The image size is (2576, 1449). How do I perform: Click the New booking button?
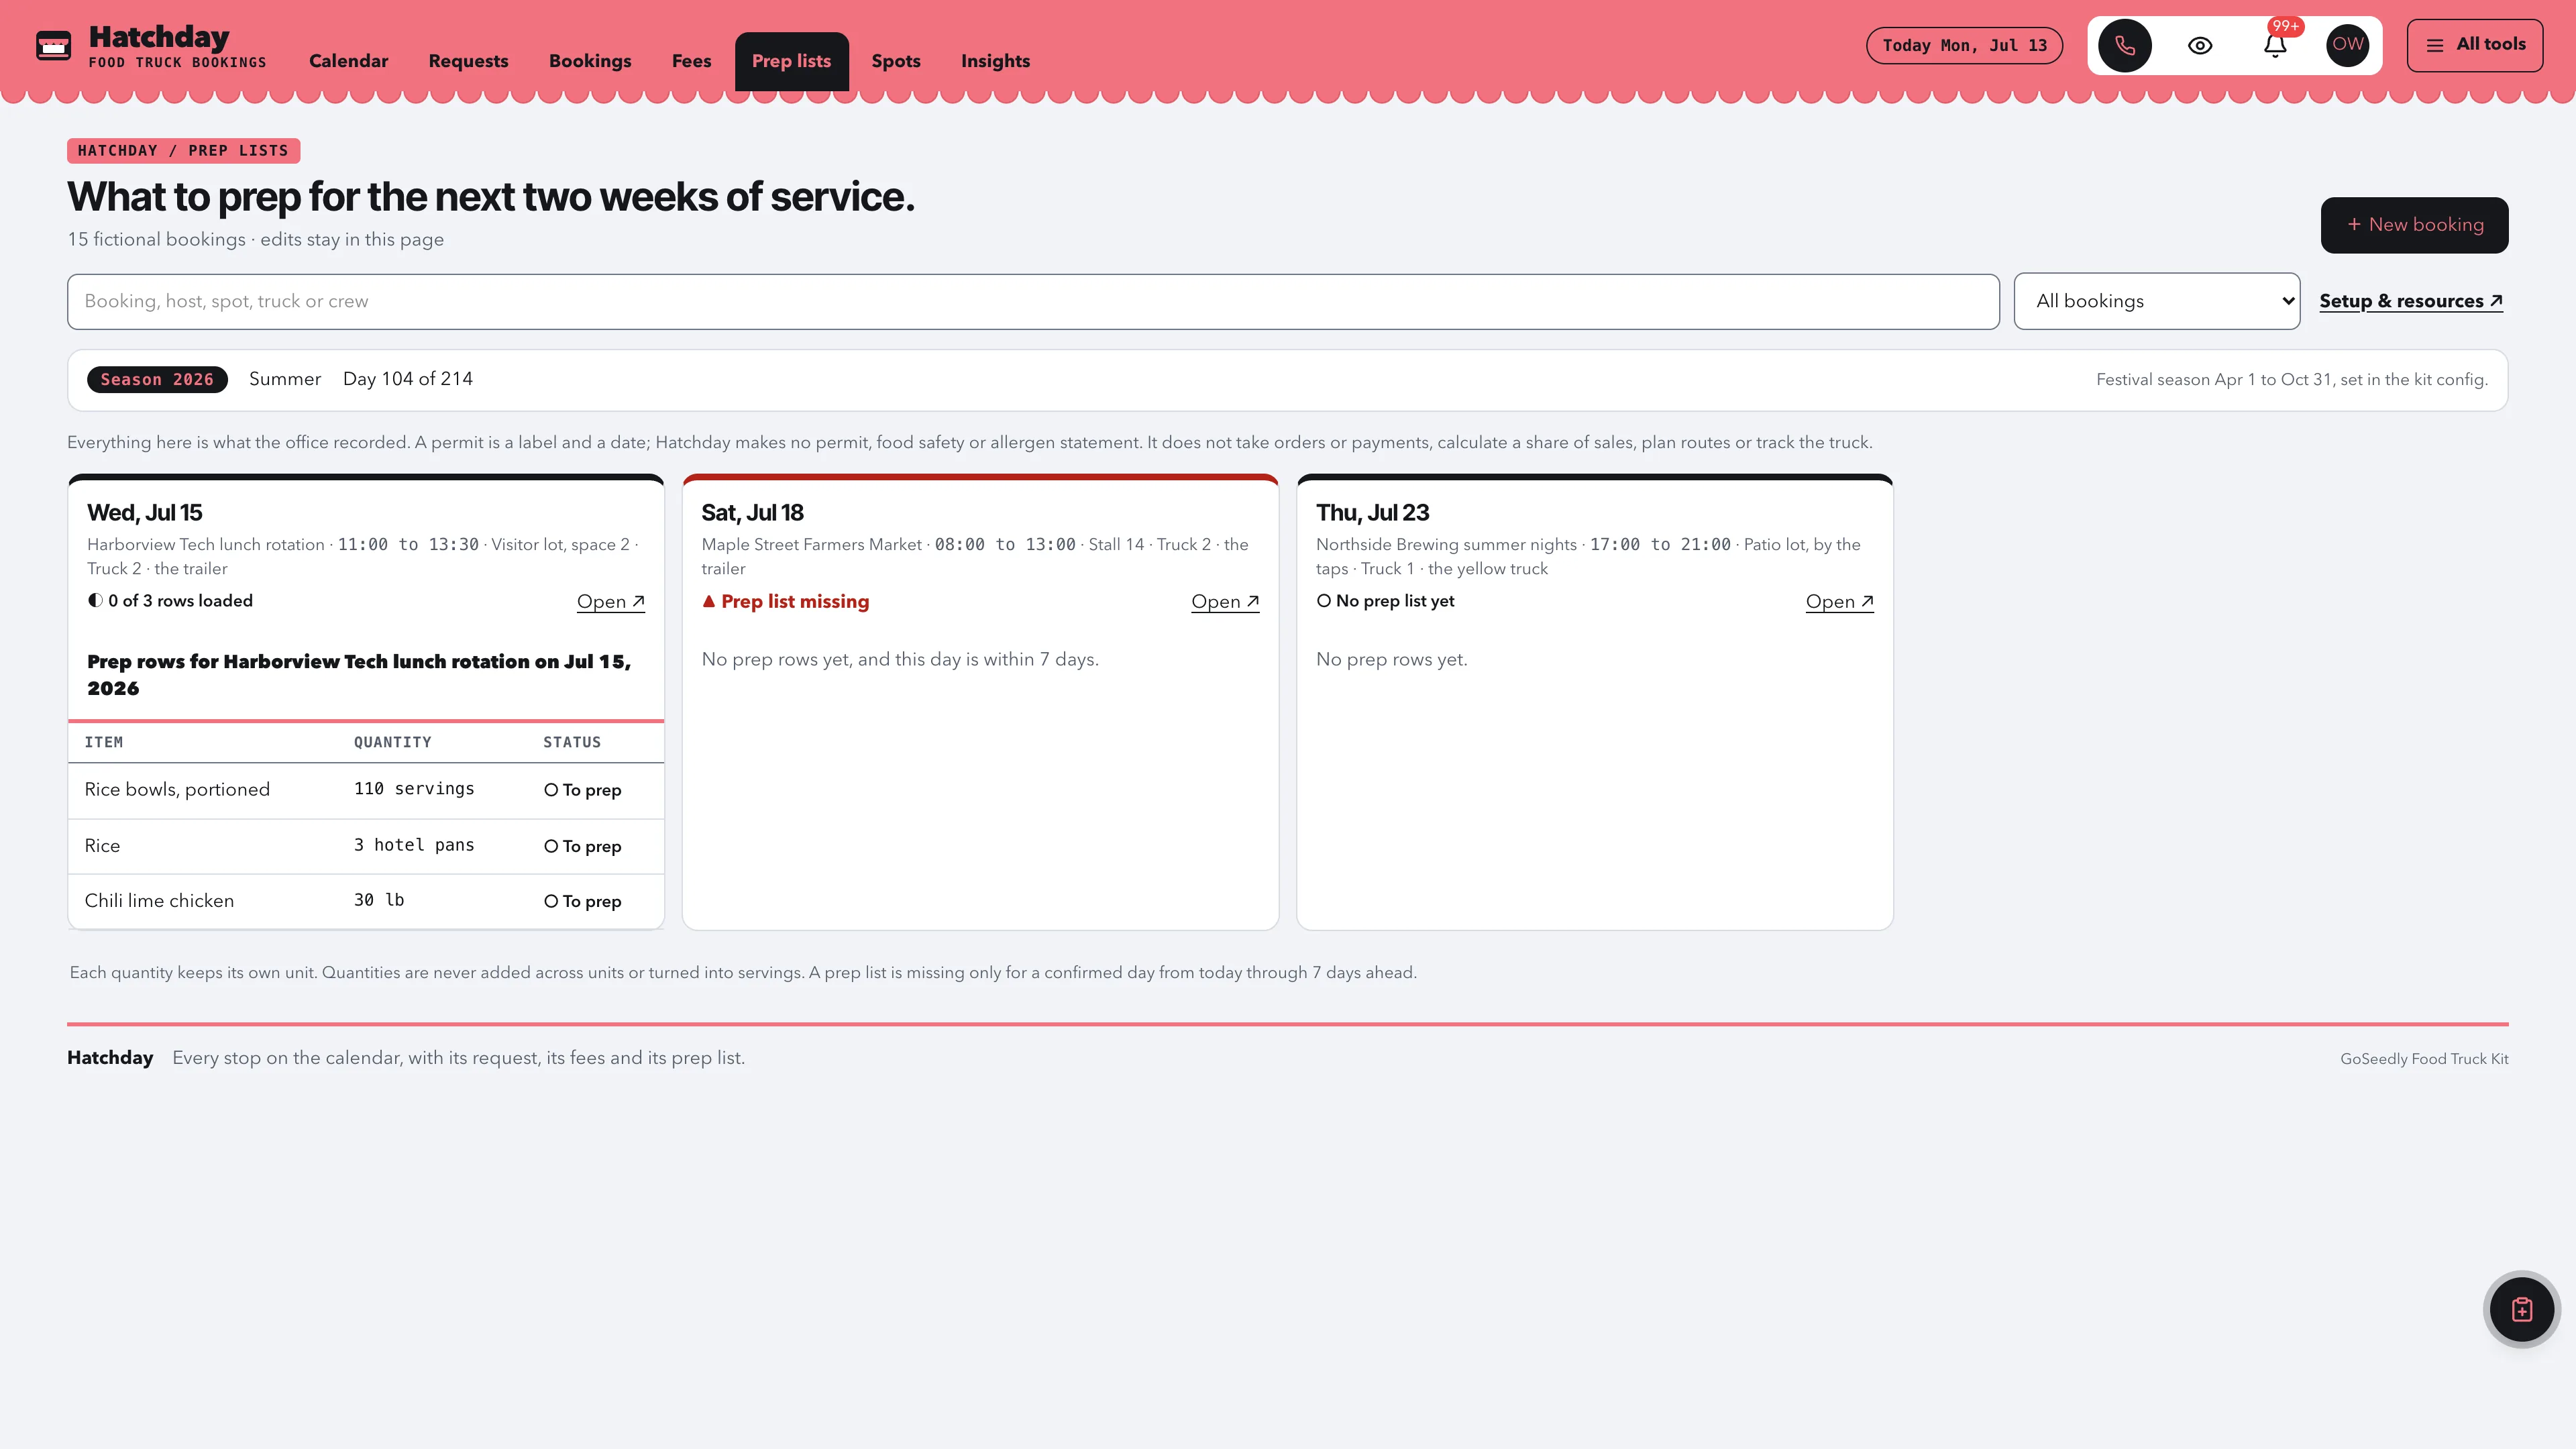(2414, 225)
